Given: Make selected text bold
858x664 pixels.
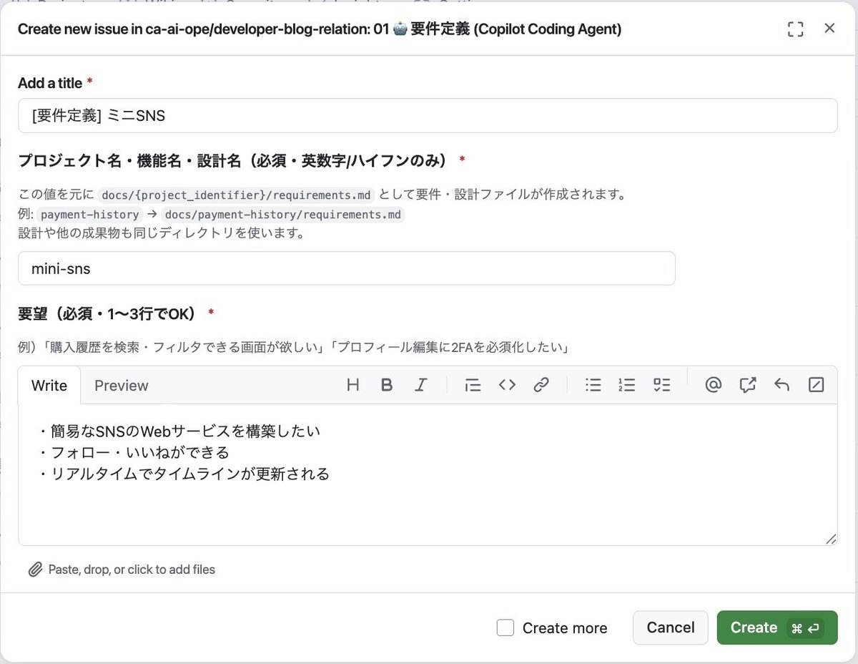Looking at the screenshot, I should [387, 385].
